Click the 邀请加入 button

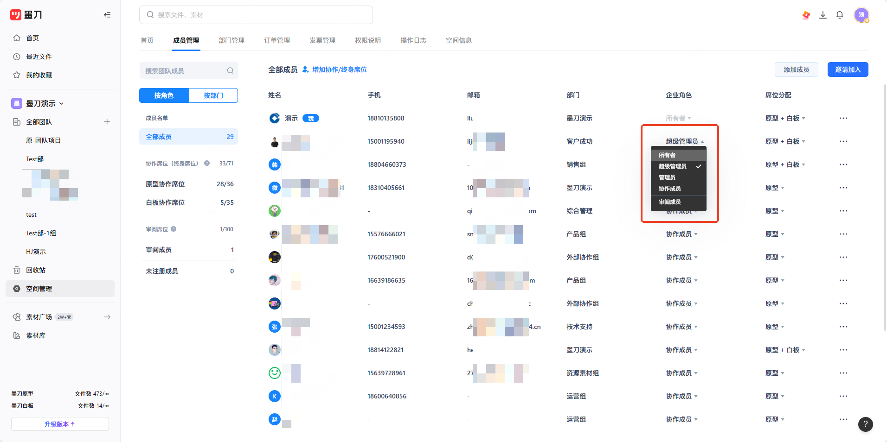(x=848, y=69)
